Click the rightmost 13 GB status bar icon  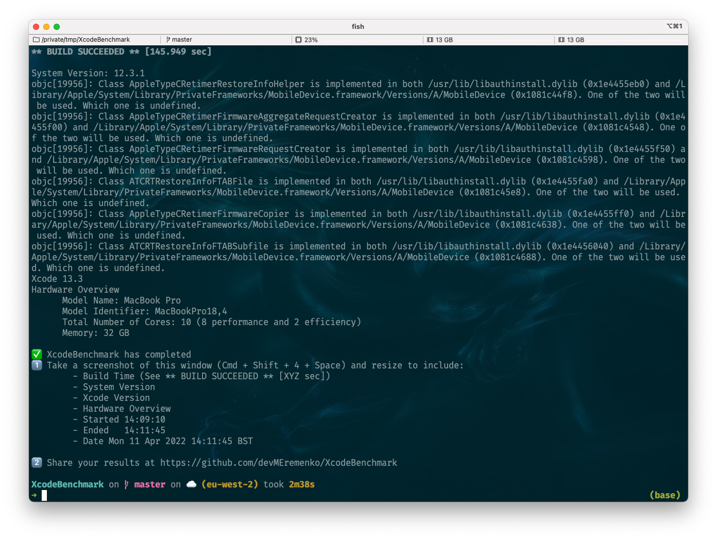[x=560, y=39]
